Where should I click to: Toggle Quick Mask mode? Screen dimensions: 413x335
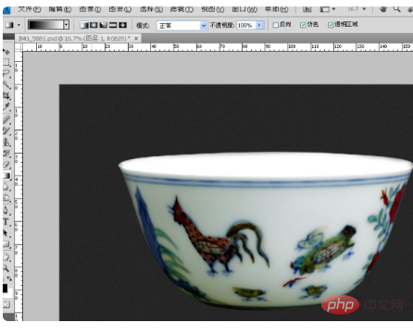pos(6,304)
